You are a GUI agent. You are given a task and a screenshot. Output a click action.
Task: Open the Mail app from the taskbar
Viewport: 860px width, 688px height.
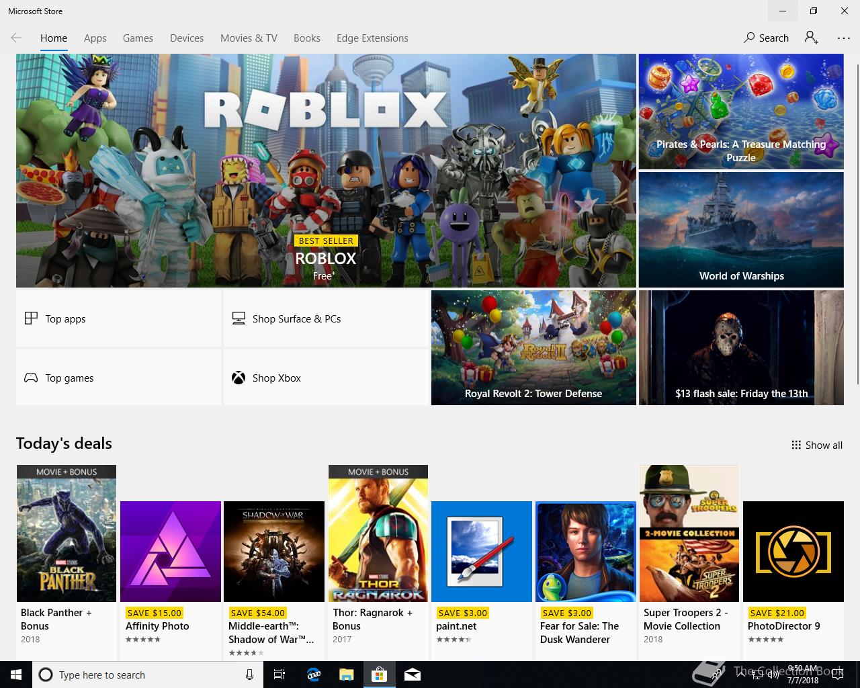click(413, 675)
